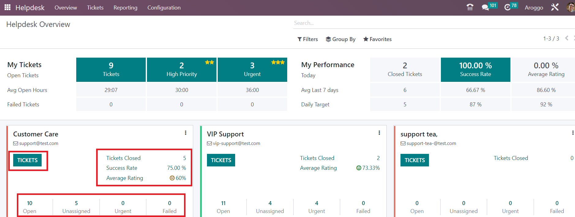
Task: Click Unassigned count in VIP Support card
Action: [270, 207]
